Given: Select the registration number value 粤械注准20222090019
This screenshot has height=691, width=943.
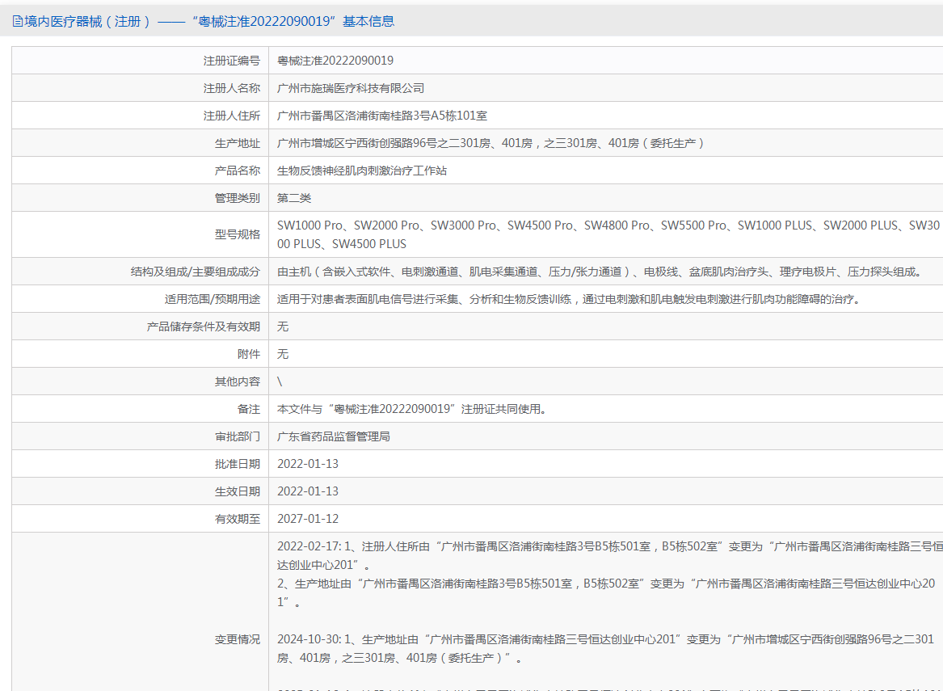Looking at the screenshot, I should (x=335, y=61).
